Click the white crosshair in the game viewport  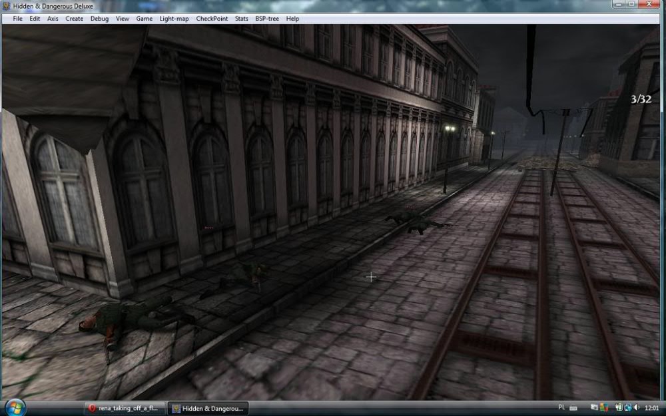point(371,277)
